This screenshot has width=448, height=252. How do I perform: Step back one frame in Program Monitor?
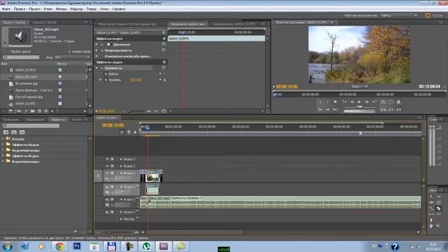(352, 102)
